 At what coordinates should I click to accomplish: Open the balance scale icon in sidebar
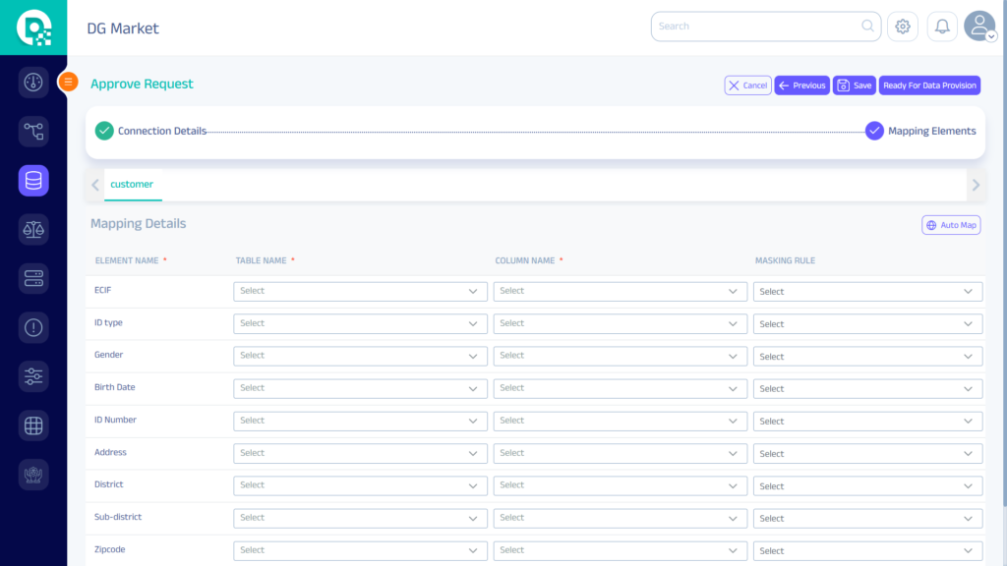pos(33,230)
